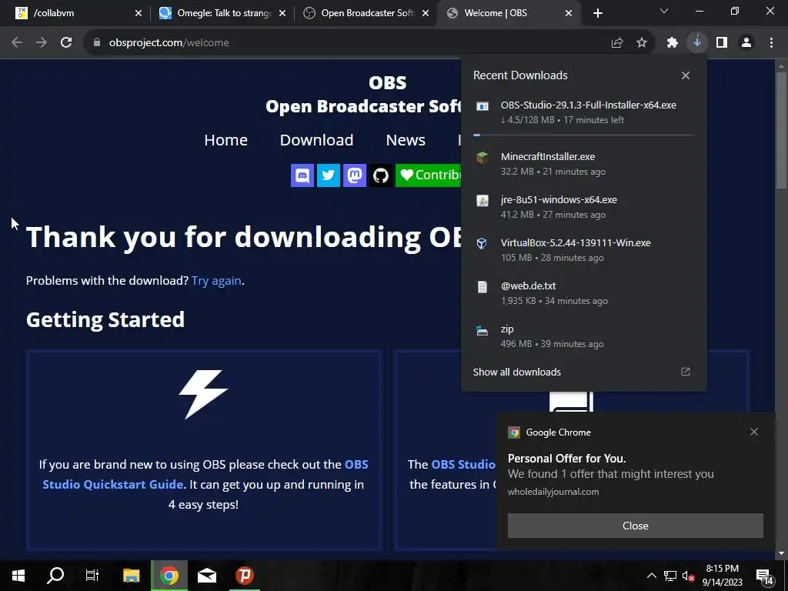Image resolution: width=788 pixels, height=591 pixels.
Task: Close the Recent Downloads popup
Action: [x=686, y=75]
